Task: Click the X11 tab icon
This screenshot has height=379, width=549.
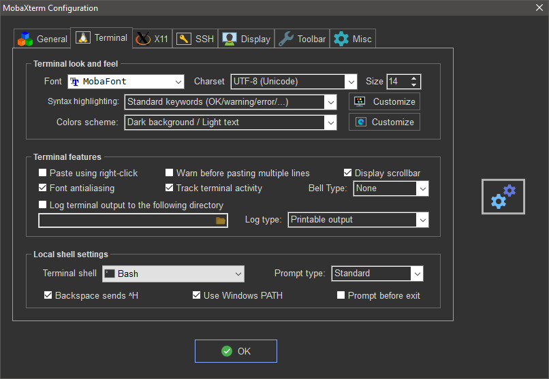Action: tap(143, 39)
